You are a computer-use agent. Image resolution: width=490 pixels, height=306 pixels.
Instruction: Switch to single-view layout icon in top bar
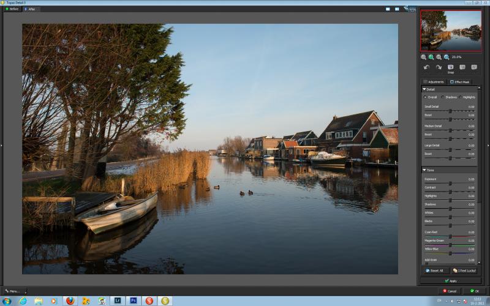tap(388, 9)
